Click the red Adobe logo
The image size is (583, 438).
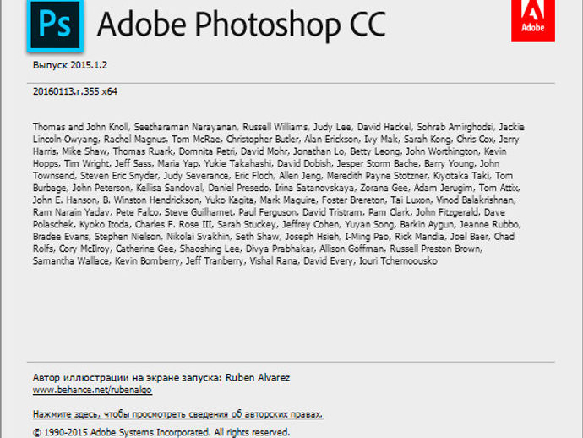[533, 21]
